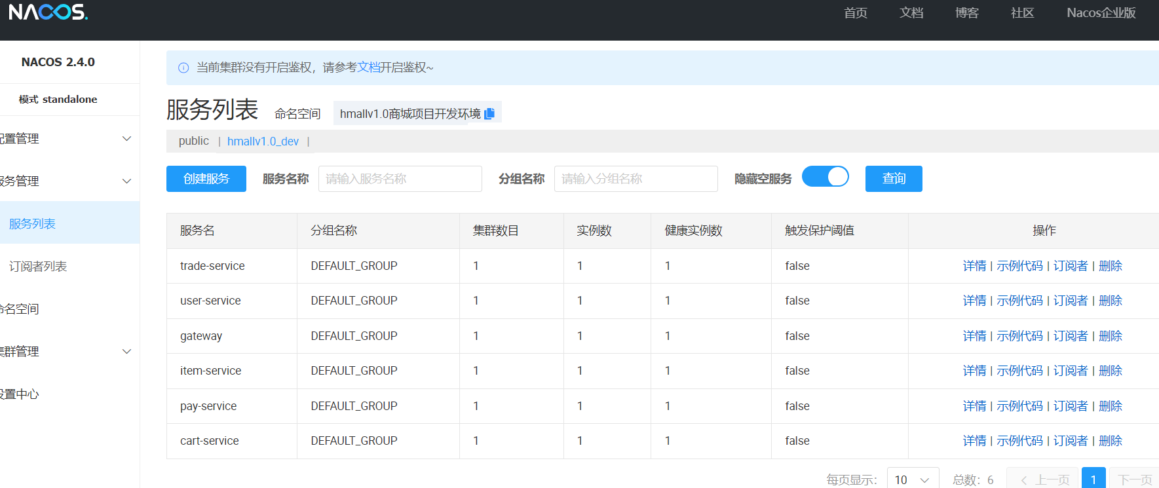This screenshot has height=488, width=1159.
Task: Show 订阅者 for trade-service
Action: tap(1071, 266)
